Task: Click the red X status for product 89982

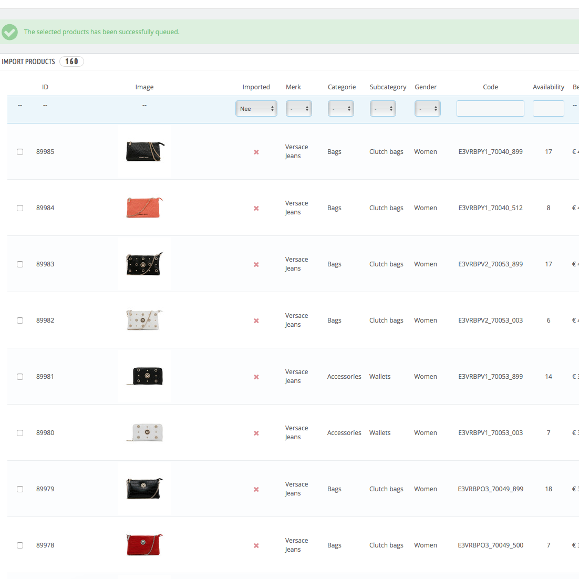Action: (256, 320)
